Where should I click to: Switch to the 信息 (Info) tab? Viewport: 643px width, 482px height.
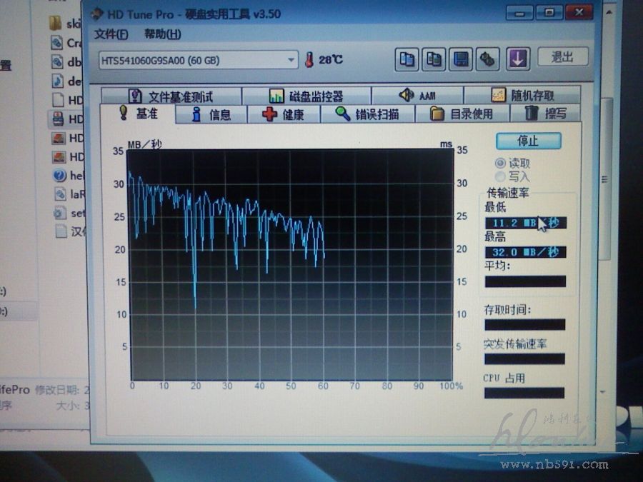(x=211, y=114)
